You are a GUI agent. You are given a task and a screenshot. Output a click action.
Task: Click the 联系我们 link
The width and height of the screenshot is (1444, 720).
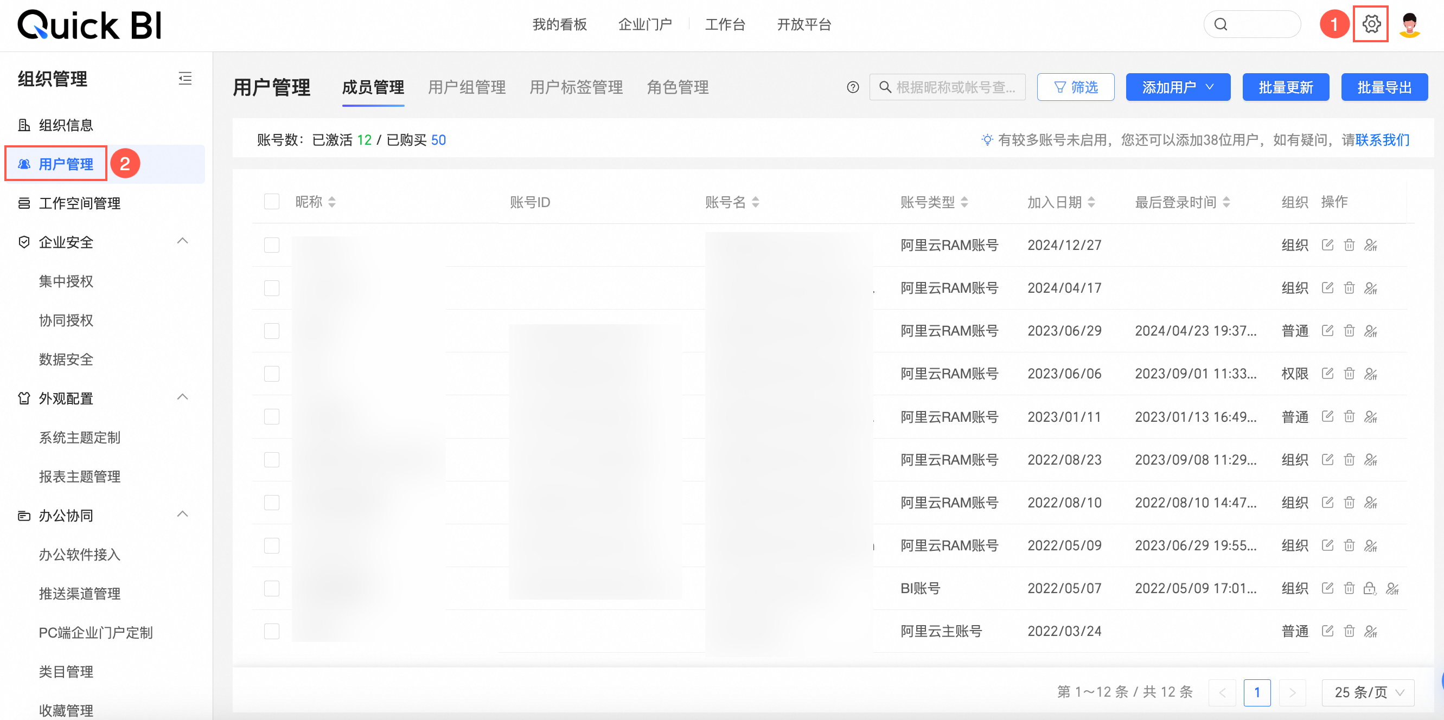(x=1382, y=140)
